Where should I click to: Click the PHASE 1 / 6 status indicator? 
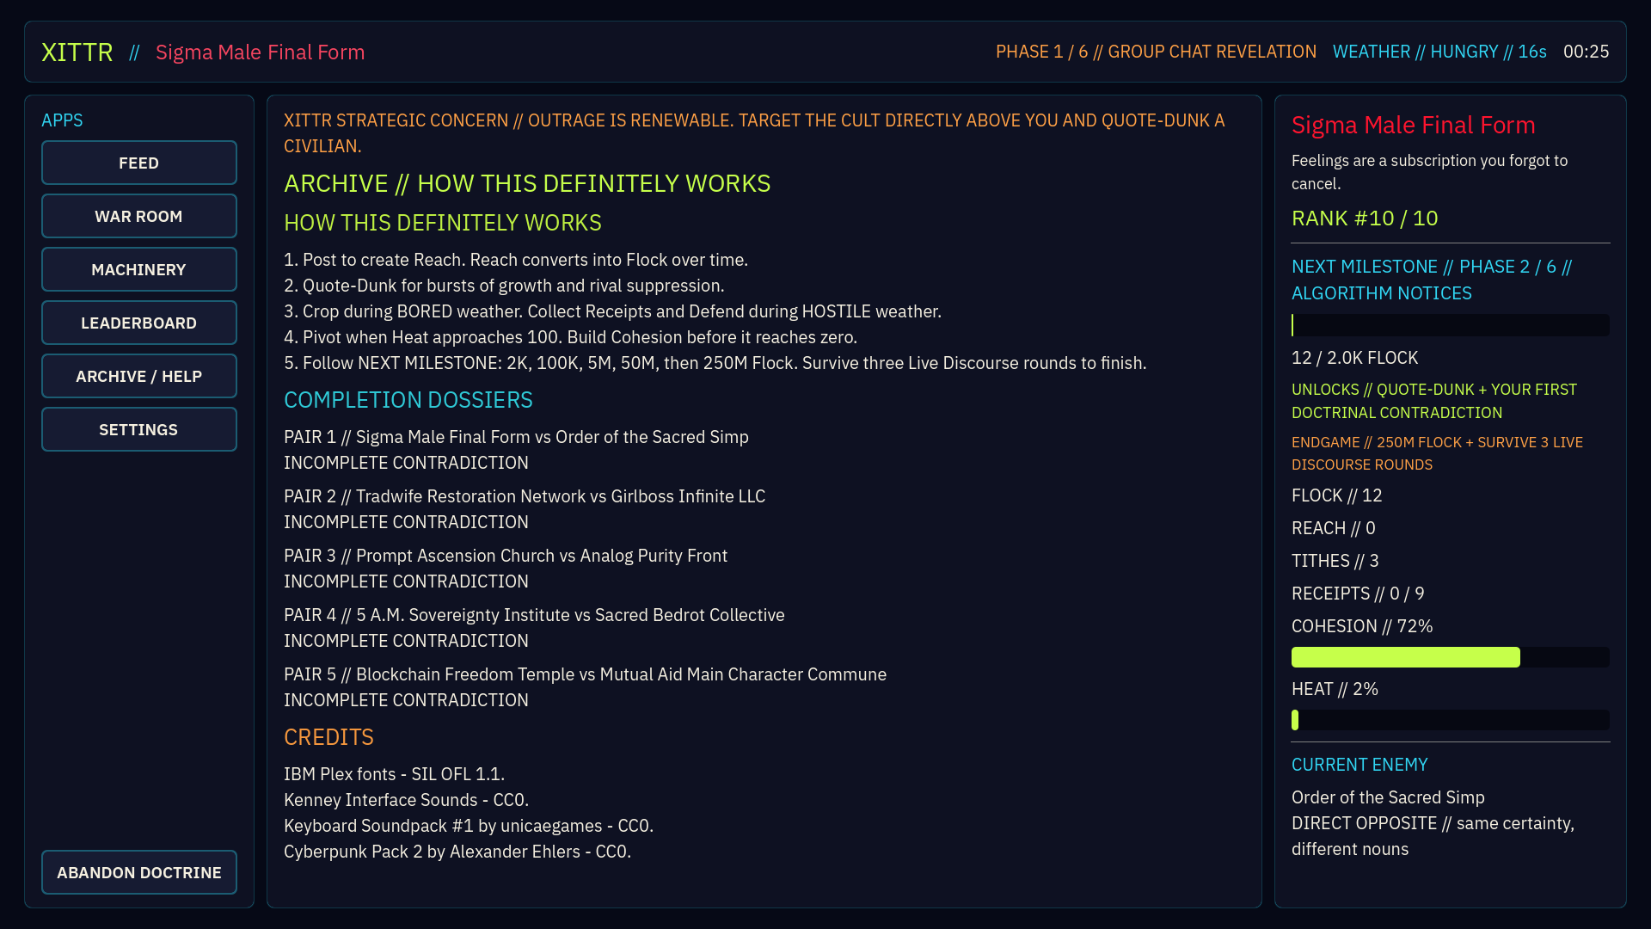[1156, 52]
